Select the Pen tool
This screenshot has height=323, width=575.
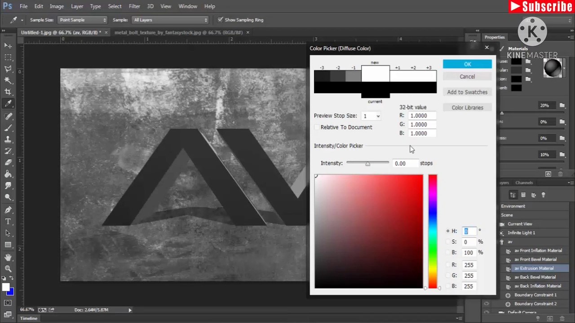(x=8, y=210)
